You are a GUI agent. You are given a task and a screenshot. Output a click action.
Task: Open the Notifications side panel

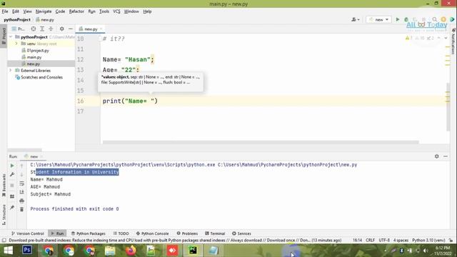coord(453,41)
